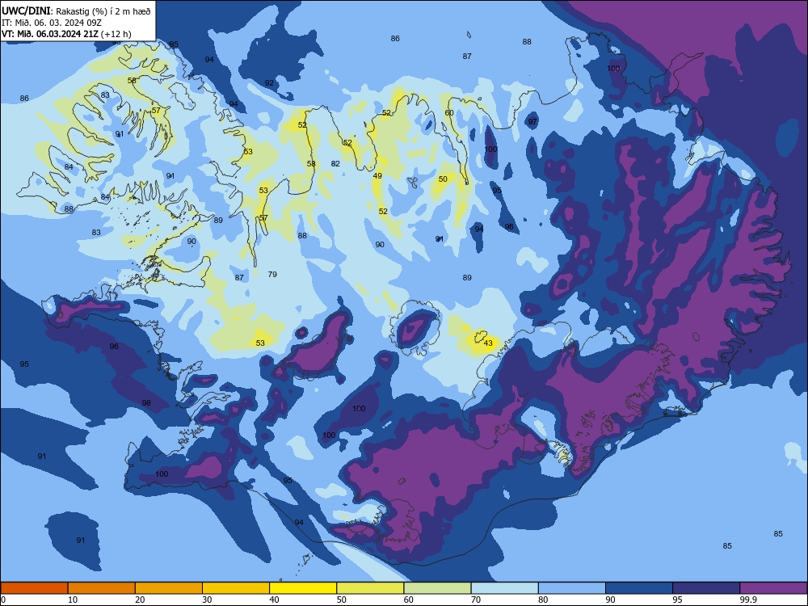Click the legend label 30

pyautogui.click(x=207, y=600)
